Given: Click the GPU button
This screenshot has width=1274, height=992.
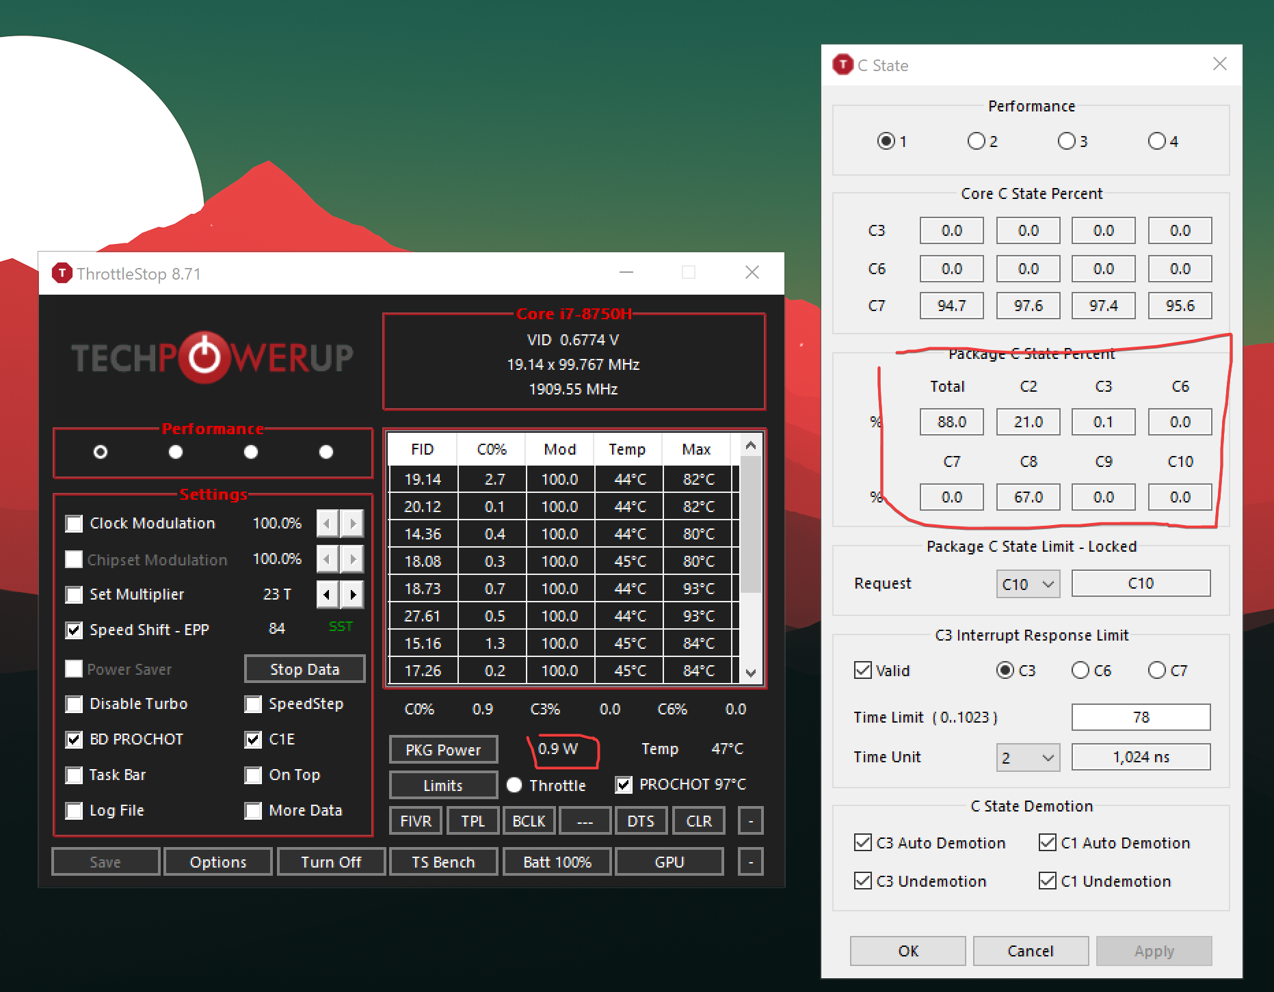Looking at the screenshot, I should [669, 862].
